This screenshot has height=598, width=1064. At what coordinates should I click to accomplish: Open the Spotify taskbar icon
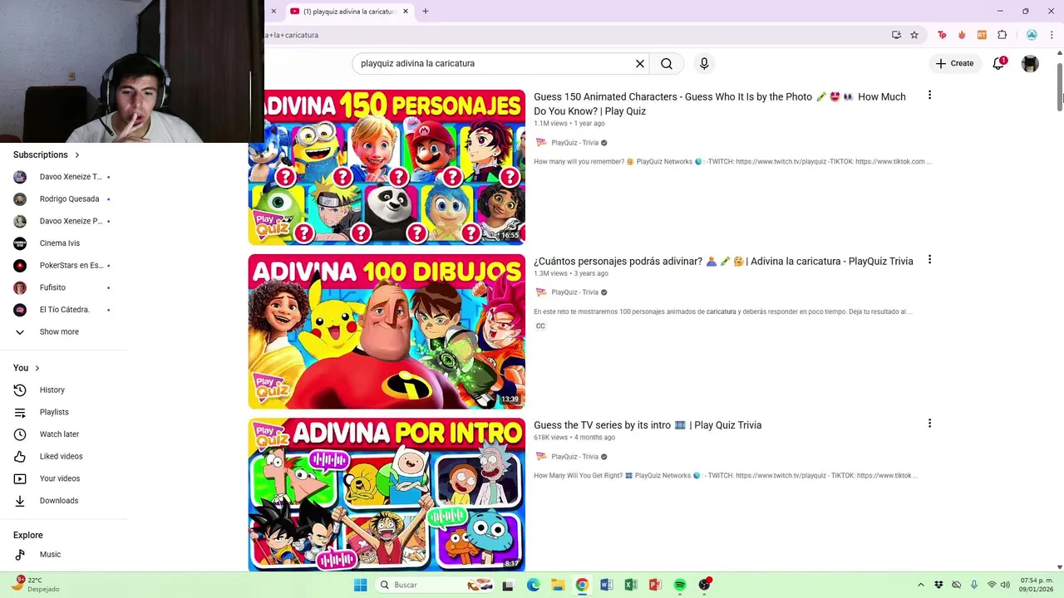[680, 585]
